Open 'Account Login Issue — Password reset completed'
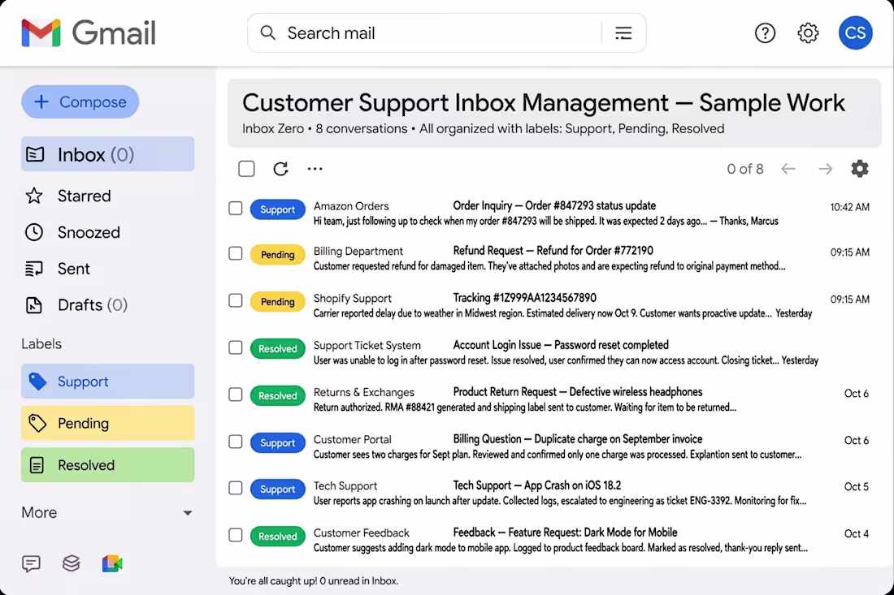Screen dimensions: 894x595 [x=561, y=345]
